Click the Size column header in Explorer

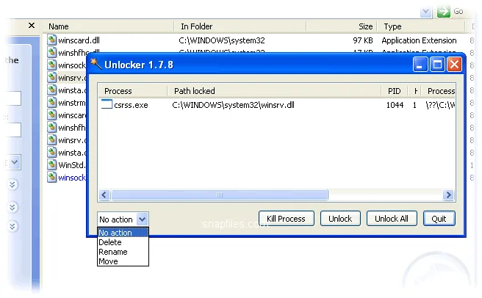(341, 26)
